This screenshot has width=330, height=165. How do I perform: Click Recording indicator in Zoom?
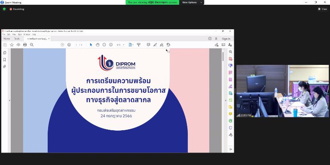point(17,9)
